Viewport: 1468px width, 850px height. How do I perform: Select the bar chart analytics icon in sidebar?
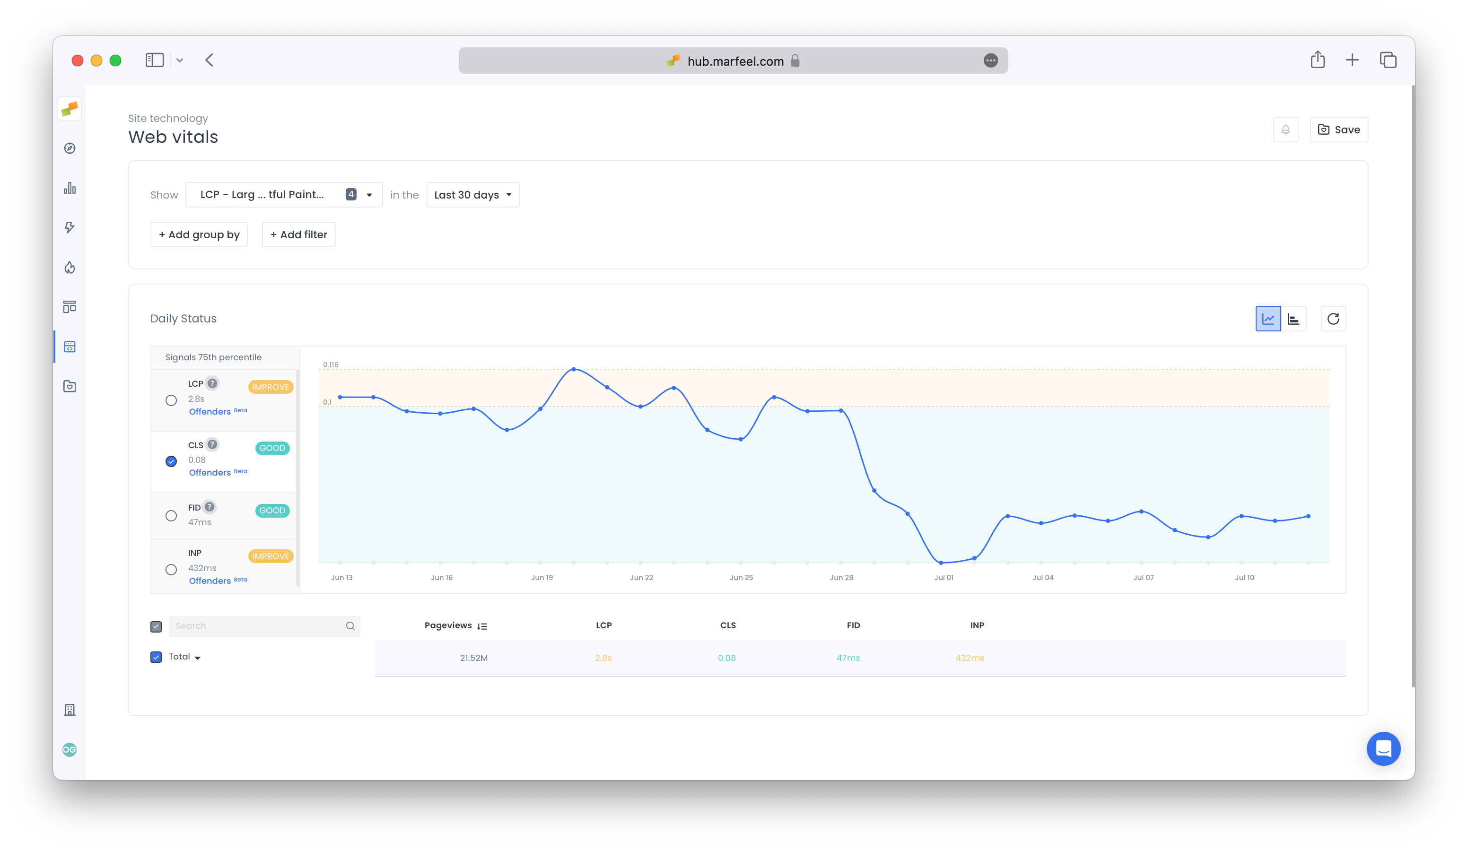tap(70, 188)
